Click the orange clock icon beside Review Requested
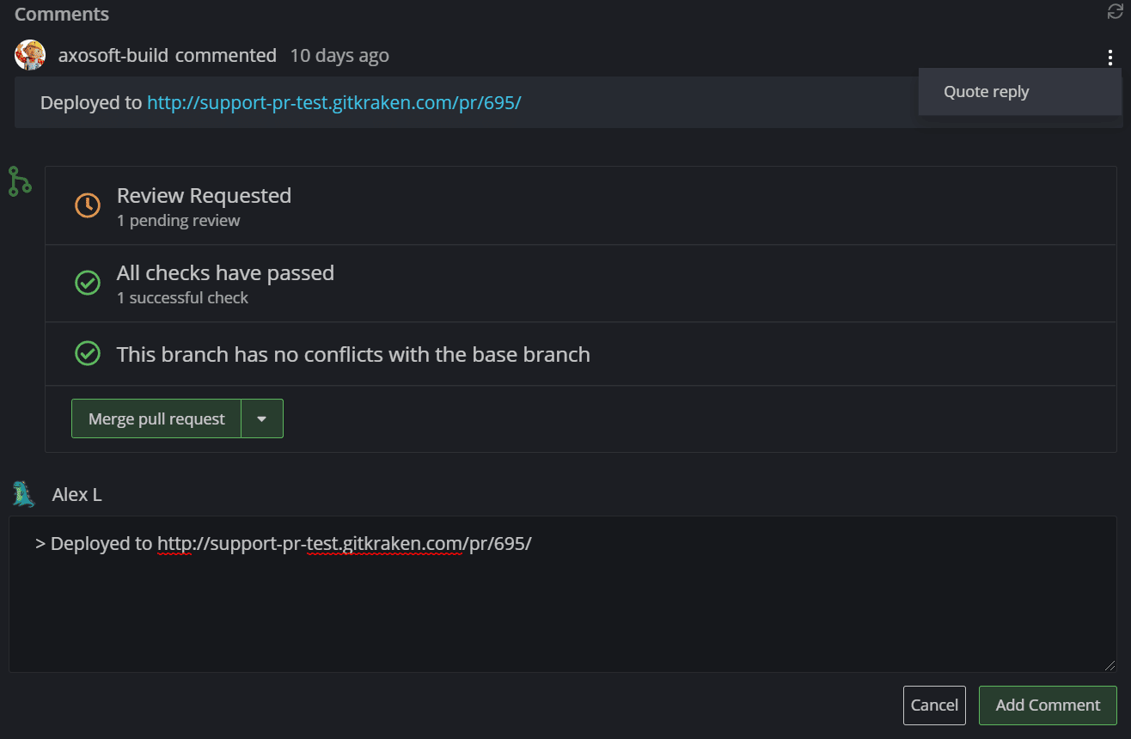1131x739 pixels. click(87, 205)
